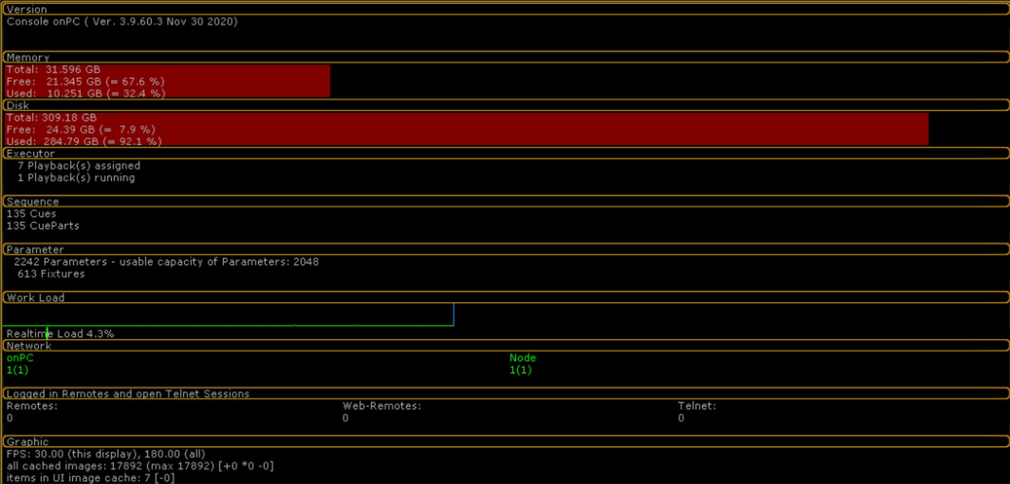Open the Disk section header
1010x484 pixels.
(x=18, y=106)
